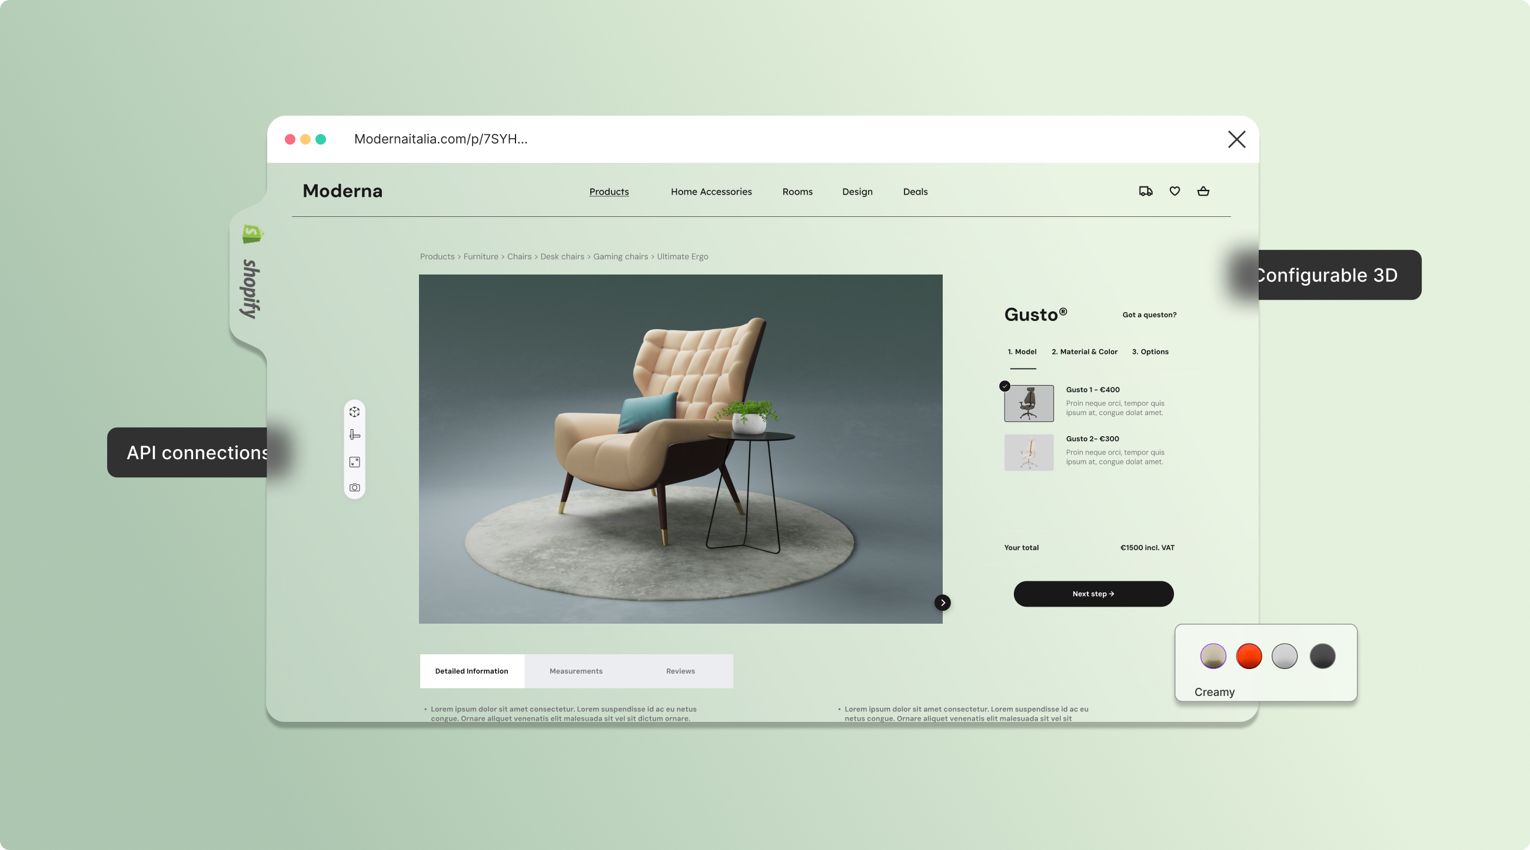Open step 2. Material & Color
The image size is (1530, 850).
pos(1084,352)
